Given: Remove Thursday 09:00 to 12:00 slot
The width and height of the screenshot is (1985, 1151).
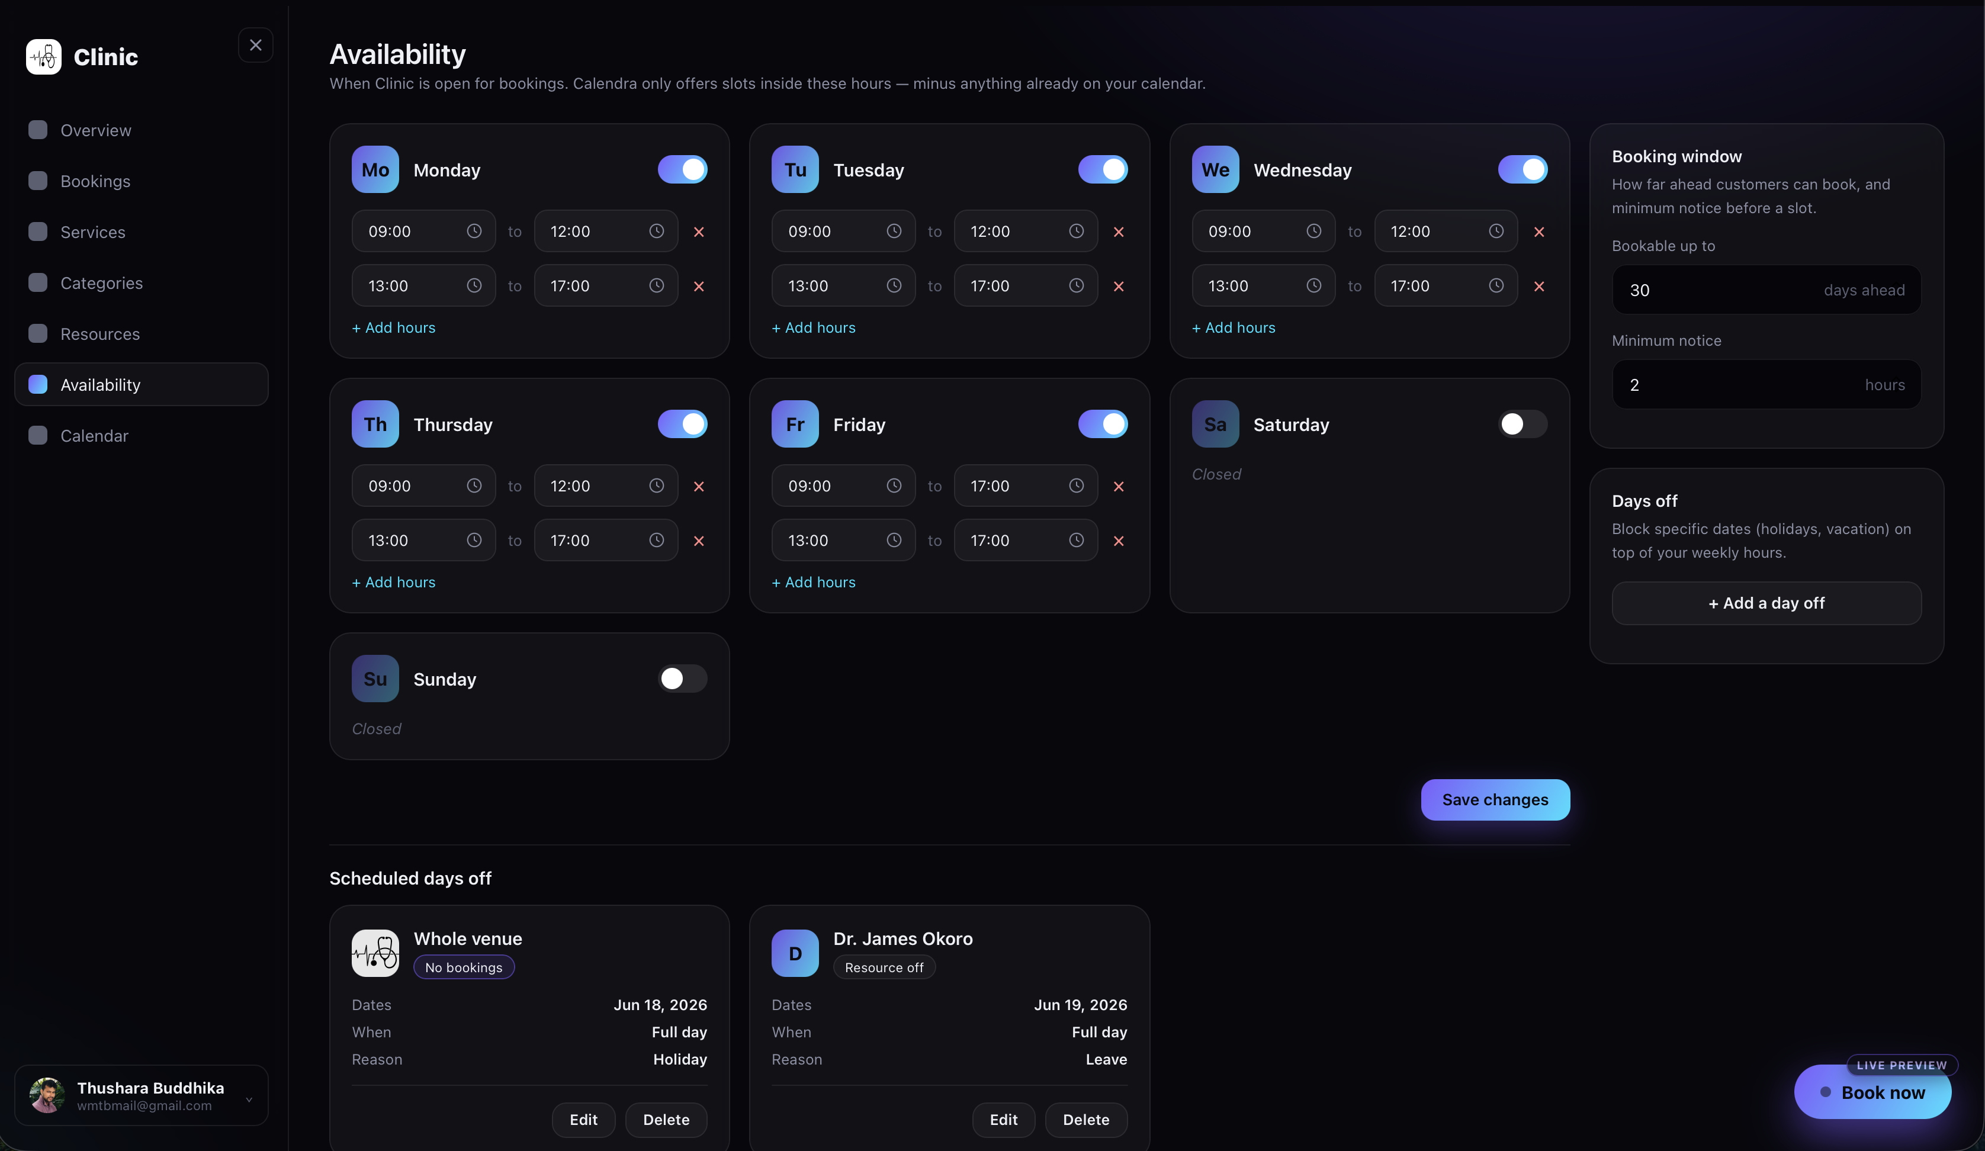Looking at the screenshot, I should click(699, 486).
